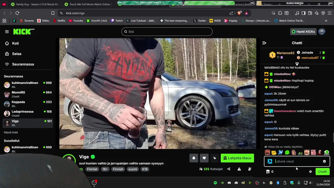Open Bluetooth tray icon
Image resolution: width=334 pixels, height=188 pixels.
(x=278, y=183)
